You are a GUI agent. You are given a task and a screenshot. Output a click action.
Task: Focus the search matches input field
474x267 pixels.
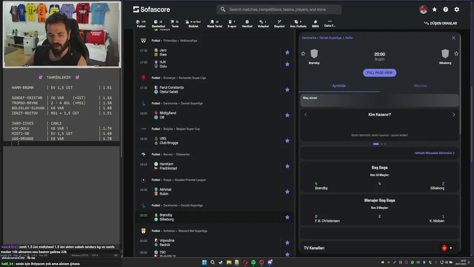pos(279,9)
